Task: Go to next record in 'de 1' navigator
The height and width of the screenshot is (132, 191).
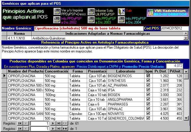Action: pos(53,128)
